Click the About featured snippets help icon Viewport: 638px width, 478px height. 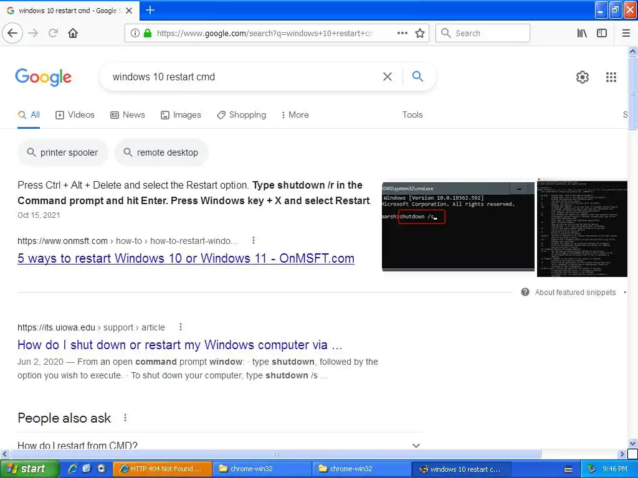tap(525, 293)
